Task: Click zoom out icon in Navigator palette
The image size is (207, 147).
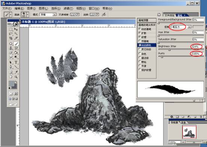Action: pos(183,142)
